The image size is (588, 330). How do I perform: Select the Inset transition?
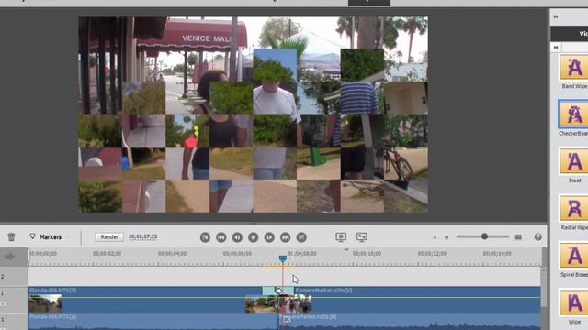pos(573,165)
